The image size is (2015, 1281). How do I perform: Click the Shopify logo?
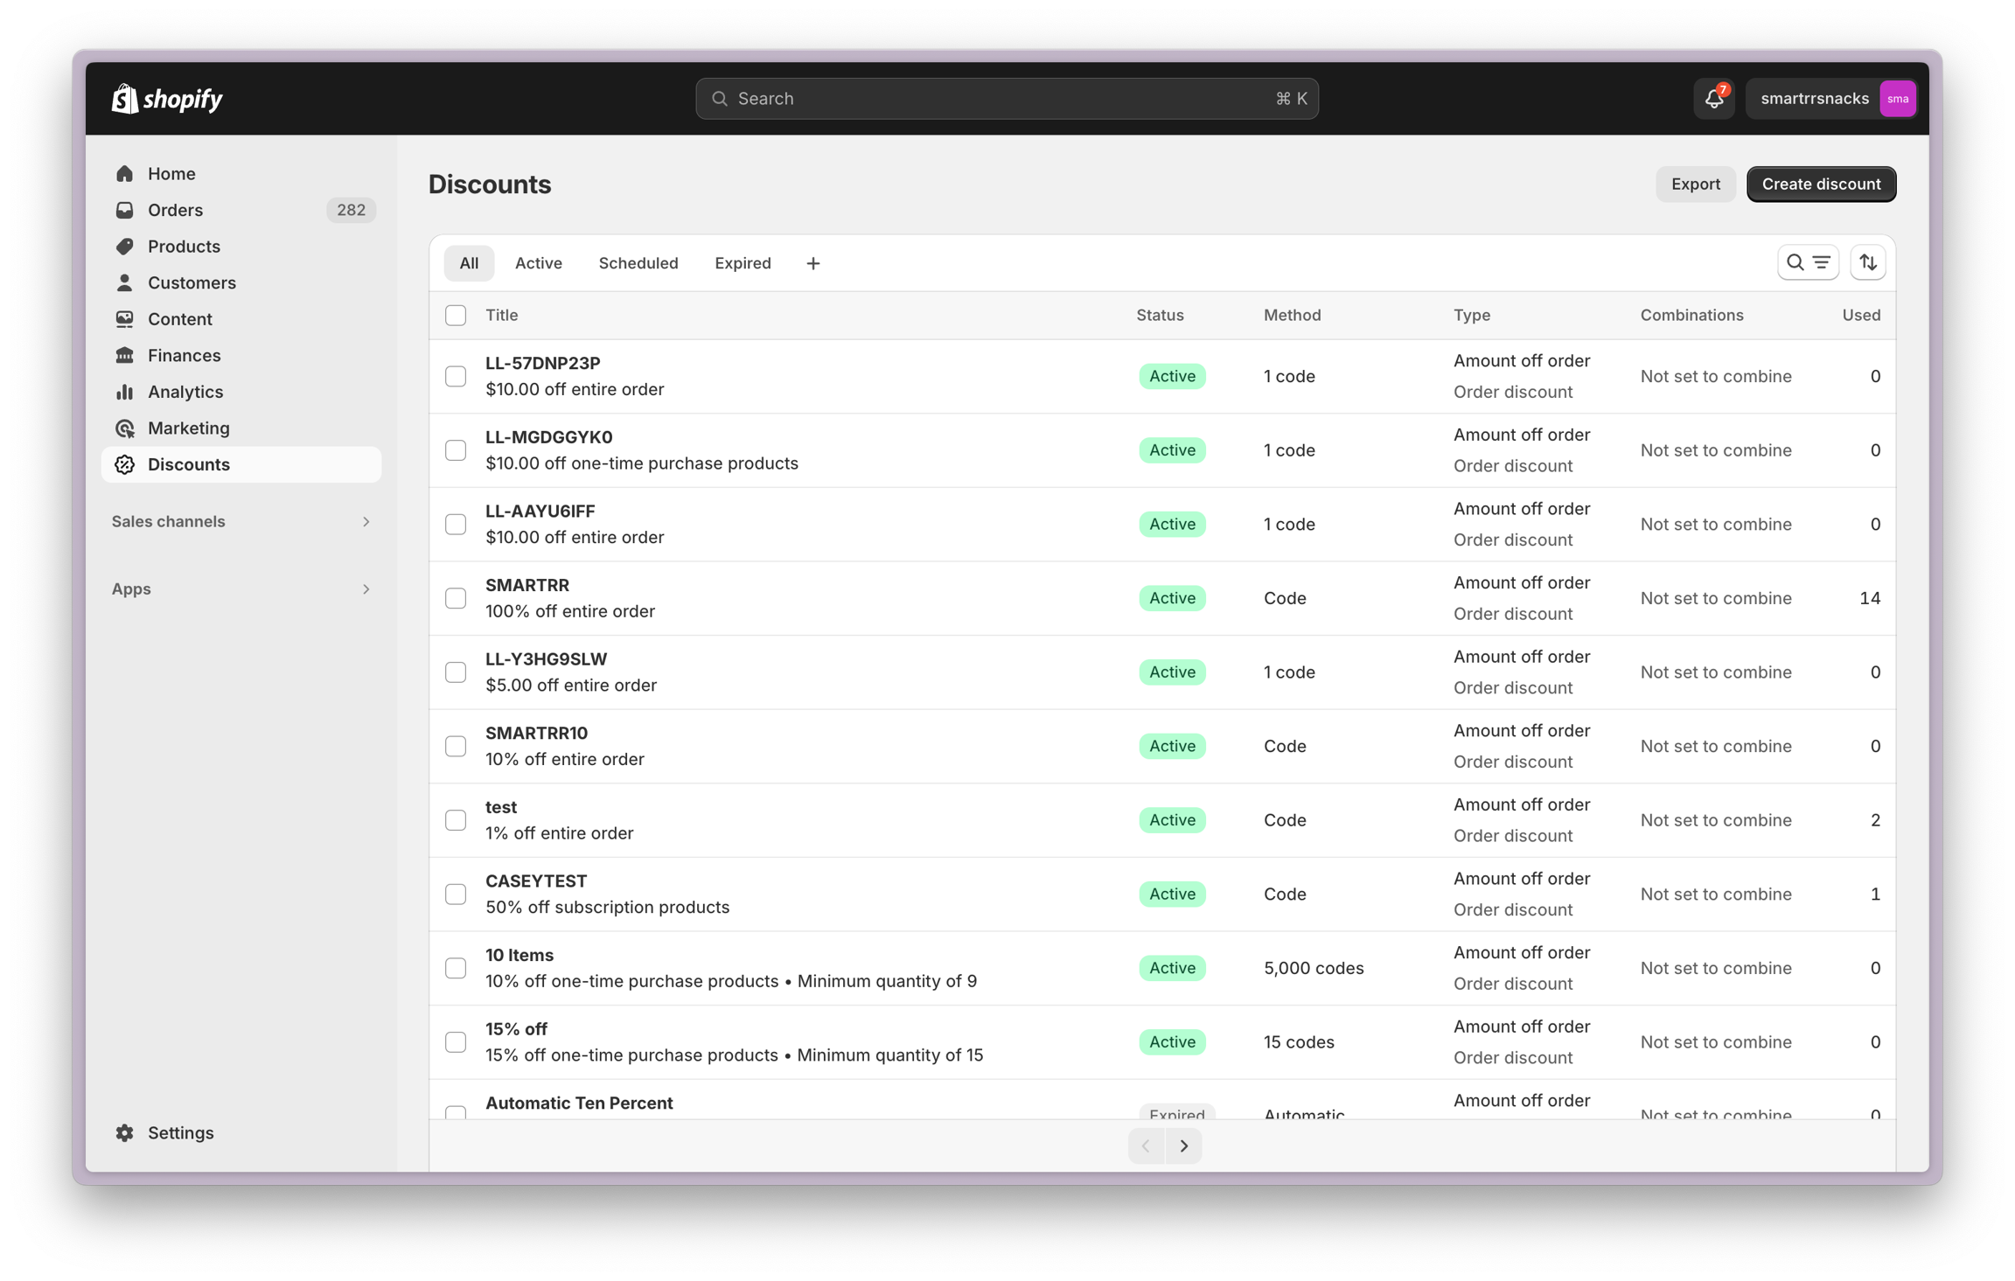pyautogui.click(x=167, y=99)
